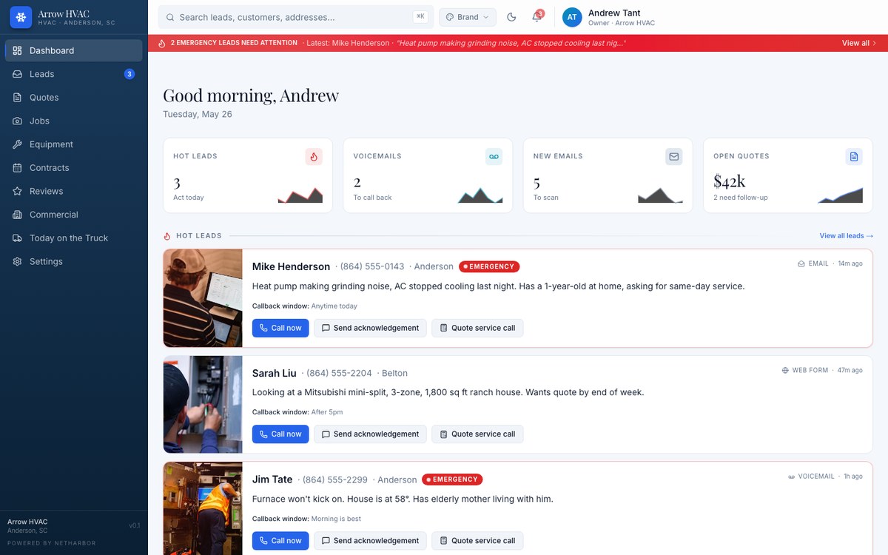Click View all leads link
Viewport: 888px width, 555px height.
[x=847, y=236]
